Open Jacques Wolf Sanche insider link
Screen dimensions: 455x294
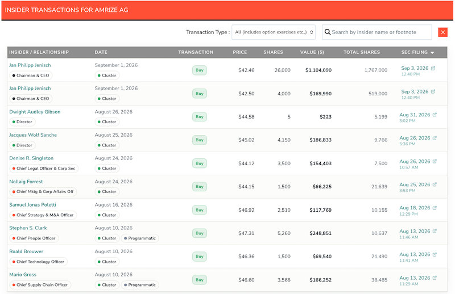click(x=33, y=135)
